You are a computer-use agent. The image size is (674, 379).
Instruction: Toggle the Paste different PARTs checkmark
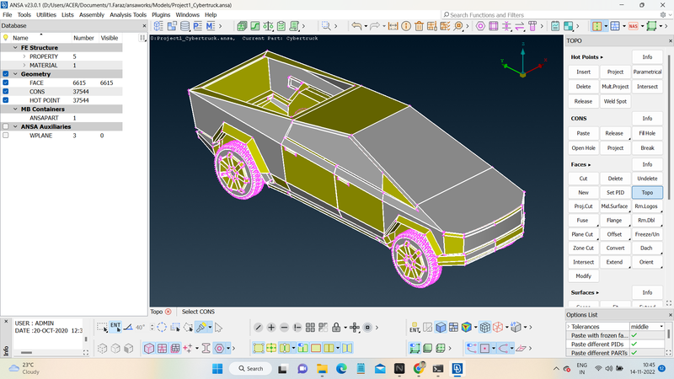(x=634, y=353)
